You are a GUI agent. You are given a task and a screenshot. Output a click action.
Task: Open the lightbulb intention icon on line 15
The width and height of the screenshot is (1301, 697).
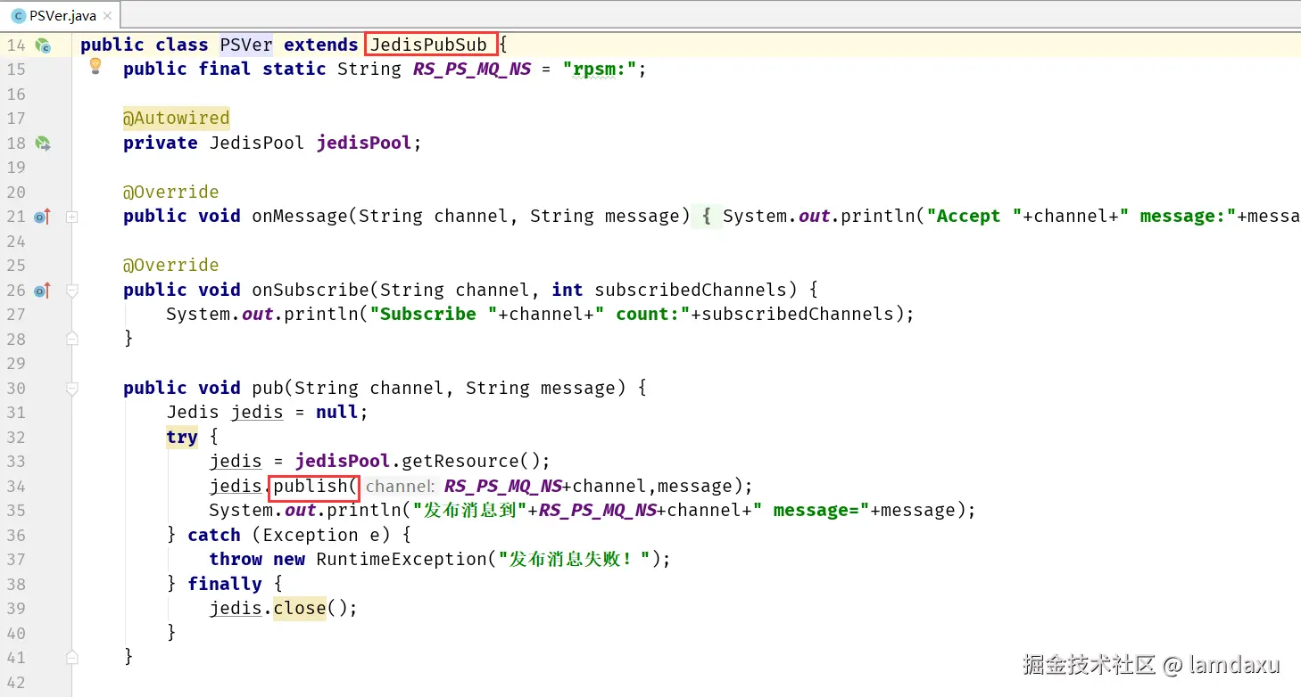pyautogui.click(x=96, y=67)
